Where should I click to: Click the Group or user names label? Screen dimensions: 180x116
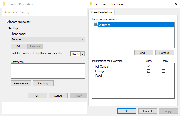point(105,19)
